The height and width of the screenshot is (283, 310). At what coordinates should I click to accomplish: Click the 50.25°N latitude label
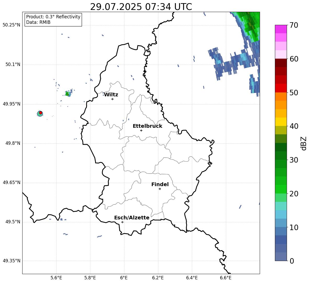pyautogui.click(x=12, y=25)
